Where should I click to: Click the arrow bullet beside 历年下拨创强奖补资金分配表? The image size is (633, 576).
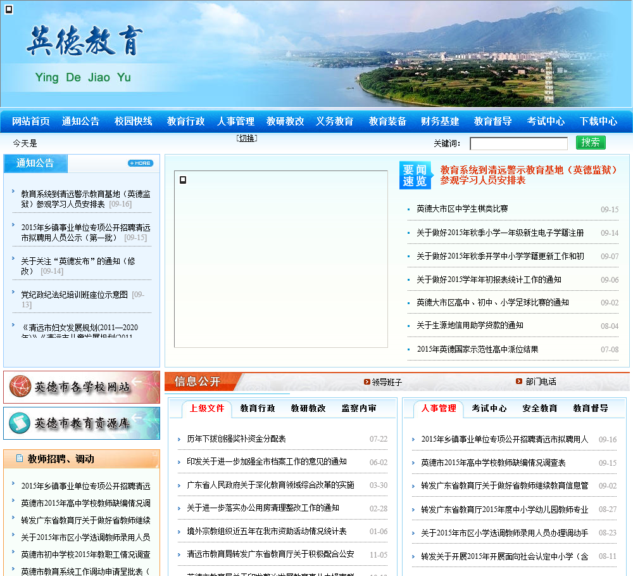tap(179, 439)
